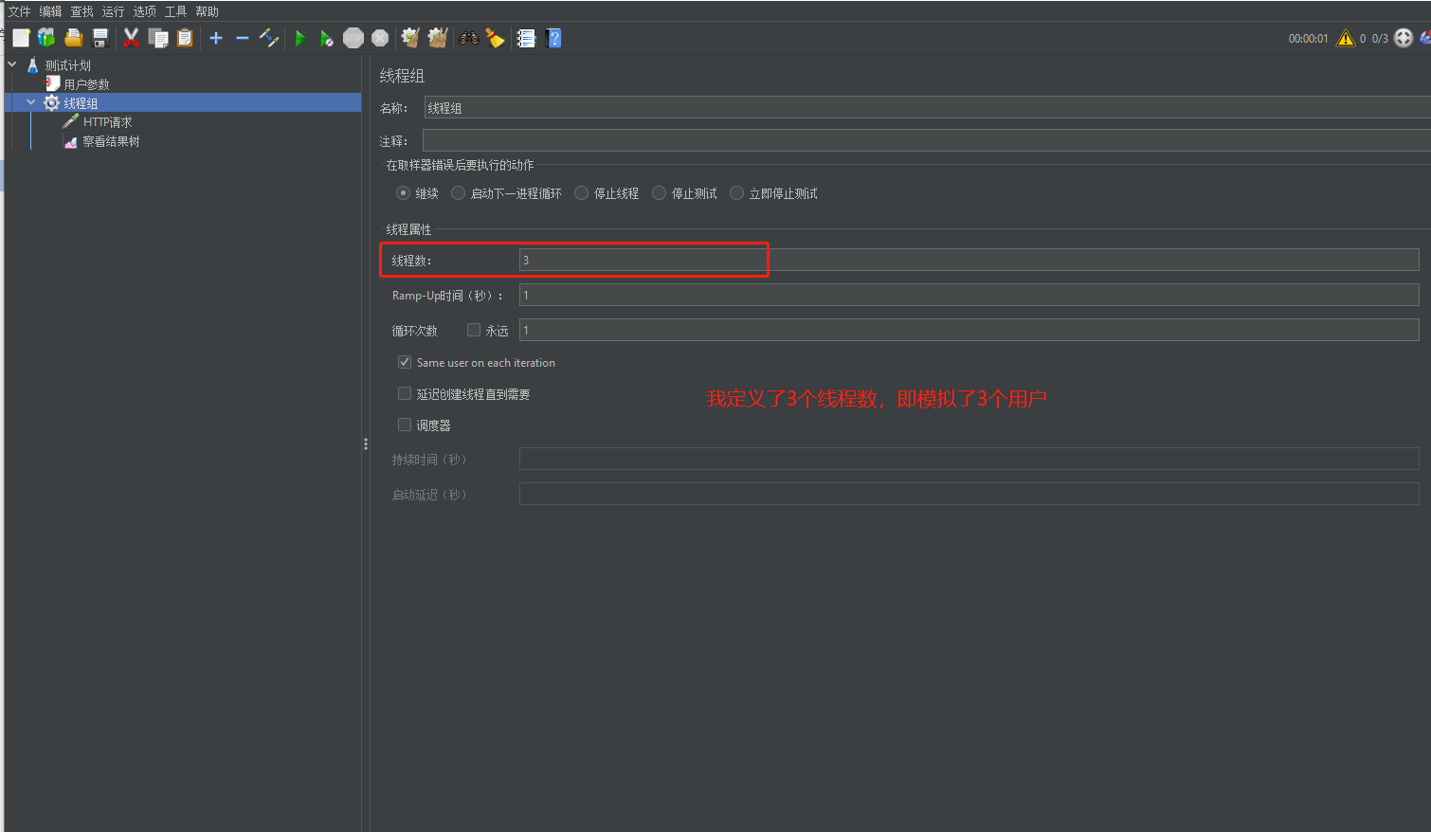1431x832 pixels.
Task: Collapse all nodes with the minus icon
Action: pyautogui.click(x=243, y=38)
